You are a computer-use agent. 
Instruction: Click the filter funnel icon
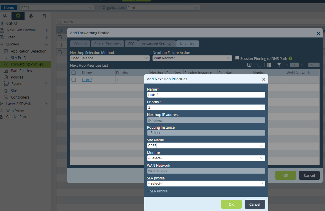click(279, 65)
